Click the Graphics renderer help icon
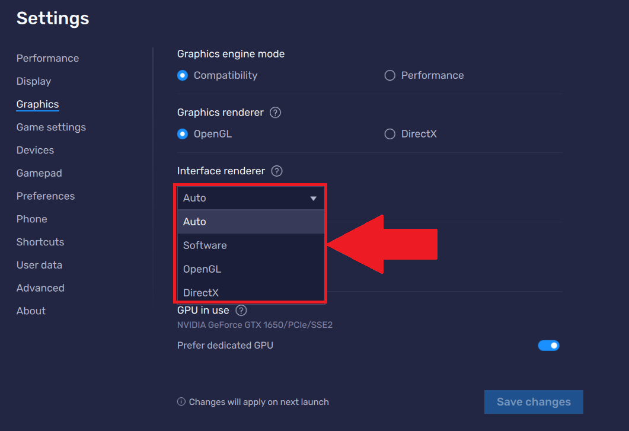 point(274,112)
